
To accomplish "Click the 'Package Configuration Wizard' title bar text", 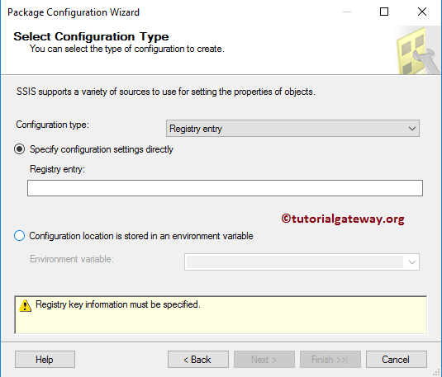I will [x=74, y=12].
